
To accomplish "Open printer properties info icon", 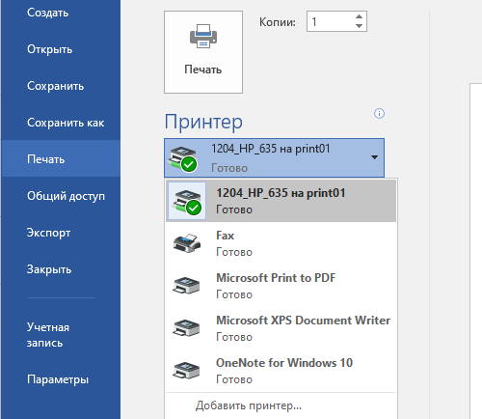I will pos(379,113).
